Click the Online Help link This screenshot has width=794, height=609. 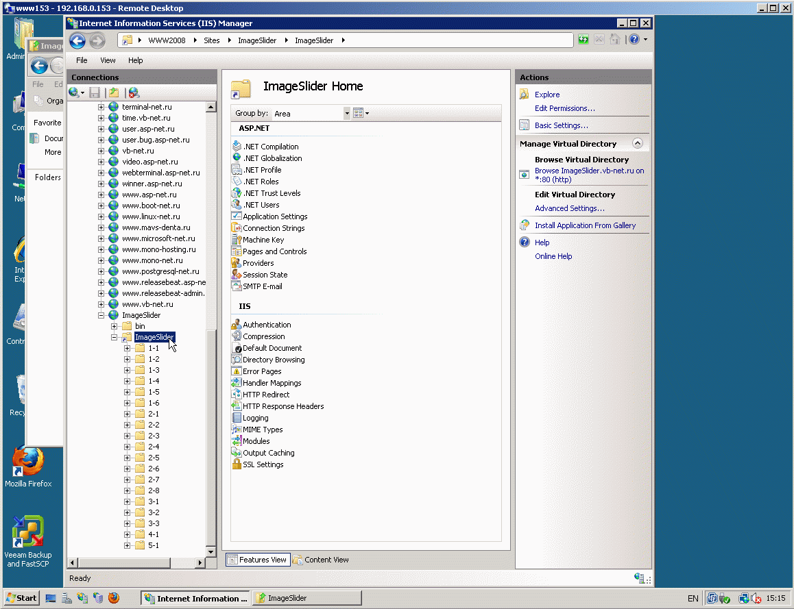click(x=553, y=256)
